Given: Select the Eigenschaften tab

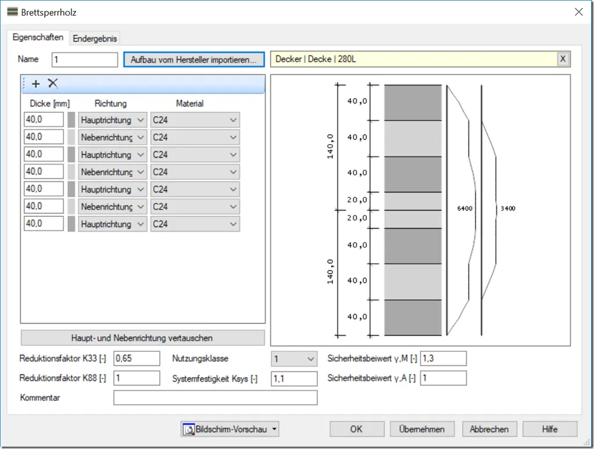Looking at the screenshot, I should pos(38,37).
